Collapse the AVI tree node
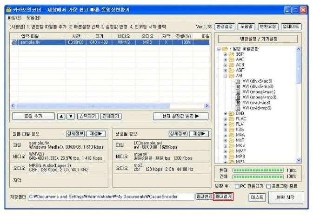The height and width of the screenshot is (216, 313). [x=225, y=76]
